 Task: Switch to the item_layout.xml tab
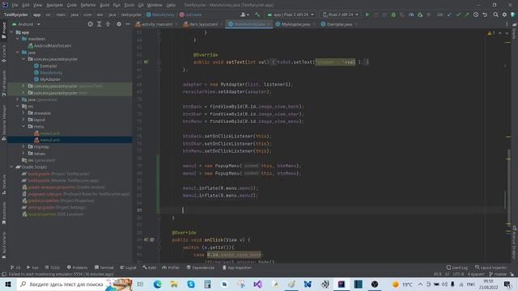coord(203,24)
